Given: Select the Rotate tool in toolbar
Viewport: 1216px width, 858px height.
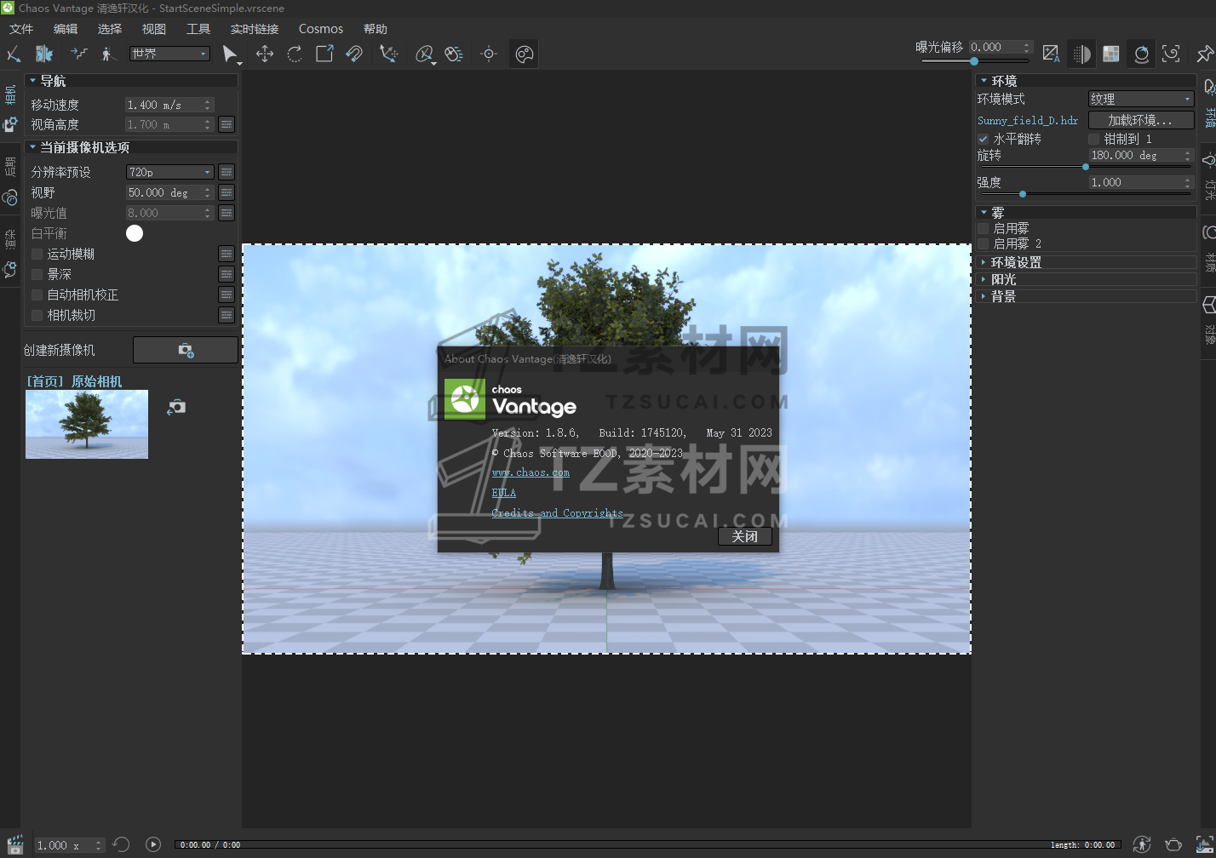Looking at the screenshot, I should [295, 54].
